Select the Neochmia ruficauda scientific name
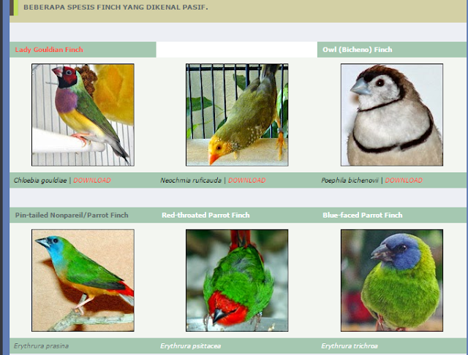 pyautogui.click(x=191, y=180)
